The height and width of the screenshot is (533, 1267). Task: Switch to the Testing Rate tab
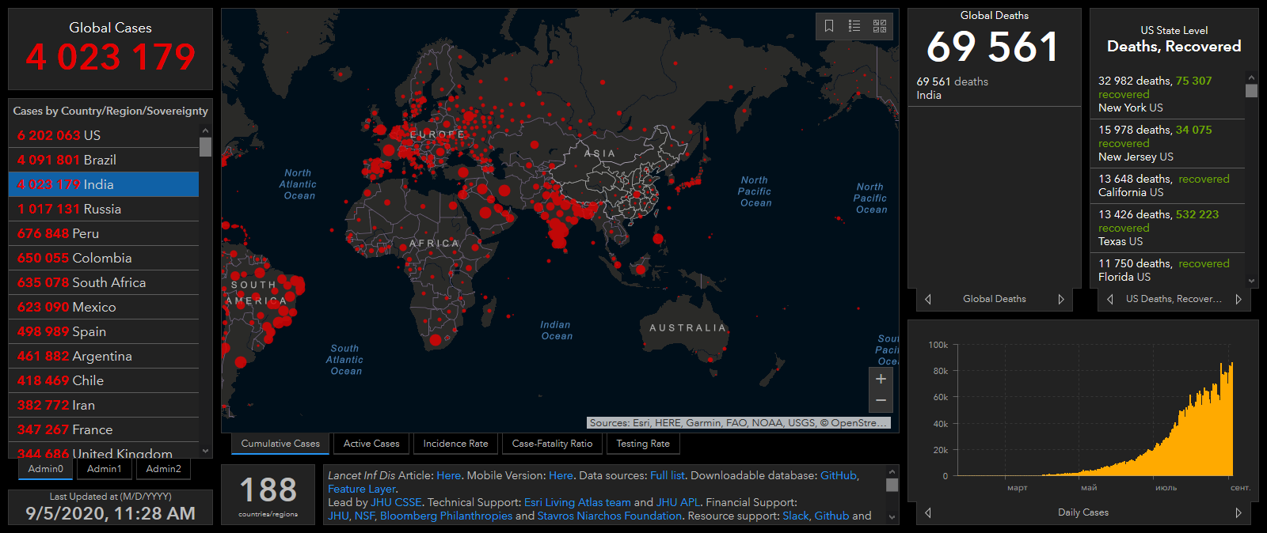(643, 444)
